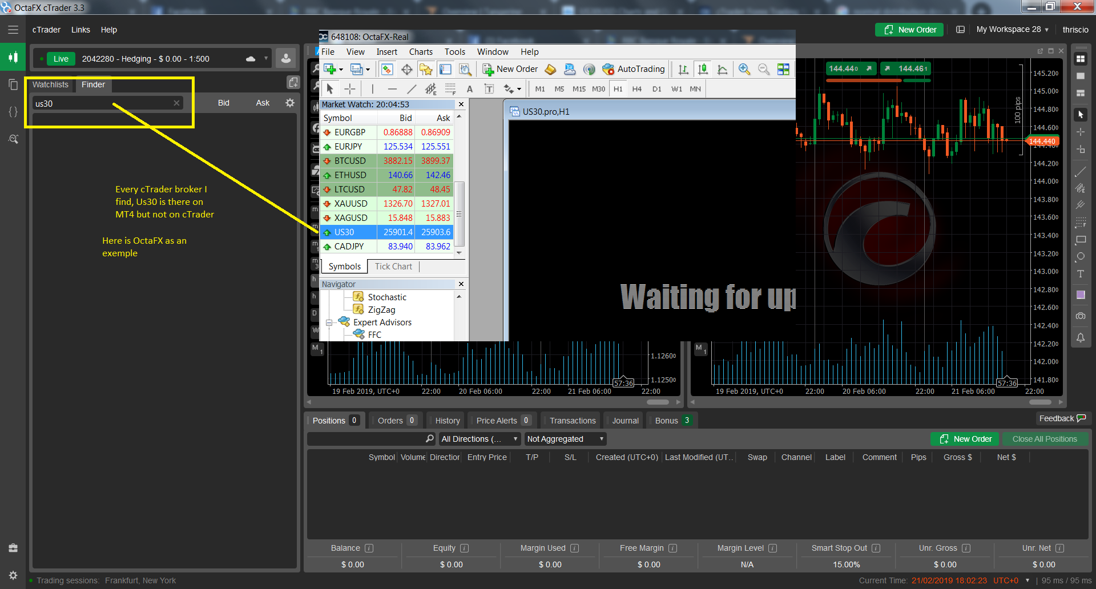Open the Analyze section in the left sidebar
The height and width of the screenshot is (589, 1096).
13,139
